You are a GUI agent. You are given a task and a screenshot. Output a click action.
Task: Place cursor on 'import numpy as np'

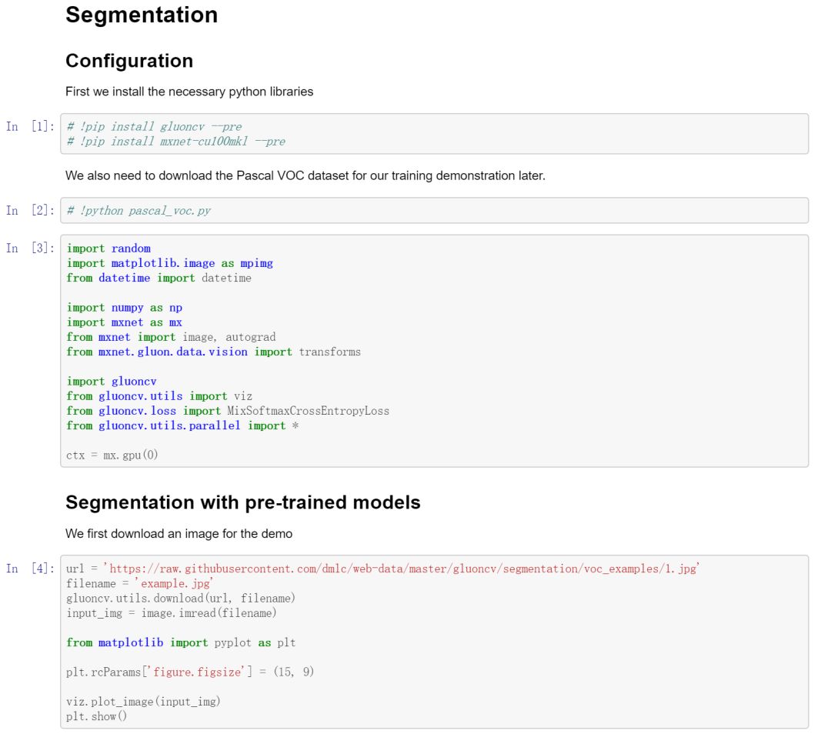(125, 308)
